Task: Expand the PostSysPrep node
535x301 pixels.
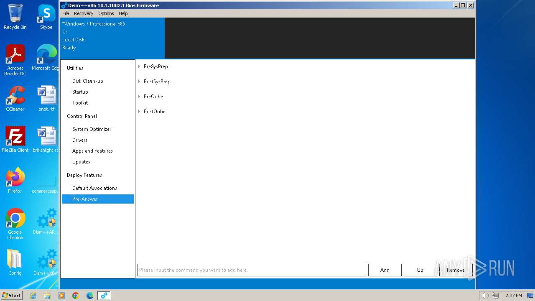Action: tap(139, 82)
